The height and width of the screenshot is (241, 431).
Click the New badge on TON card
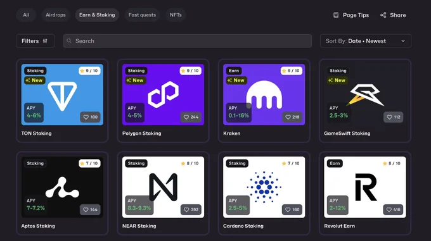(35, 80)
